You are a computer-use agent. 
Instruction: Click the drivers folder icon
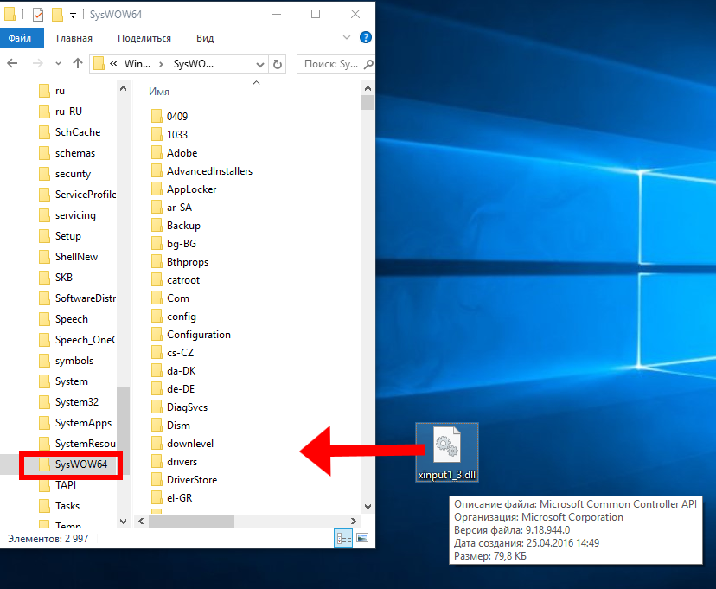(157, 462)
